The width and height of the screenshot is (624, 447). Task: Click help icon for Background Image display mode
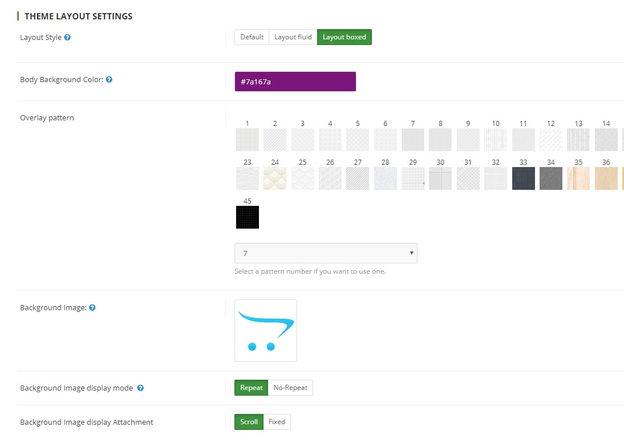140,388
